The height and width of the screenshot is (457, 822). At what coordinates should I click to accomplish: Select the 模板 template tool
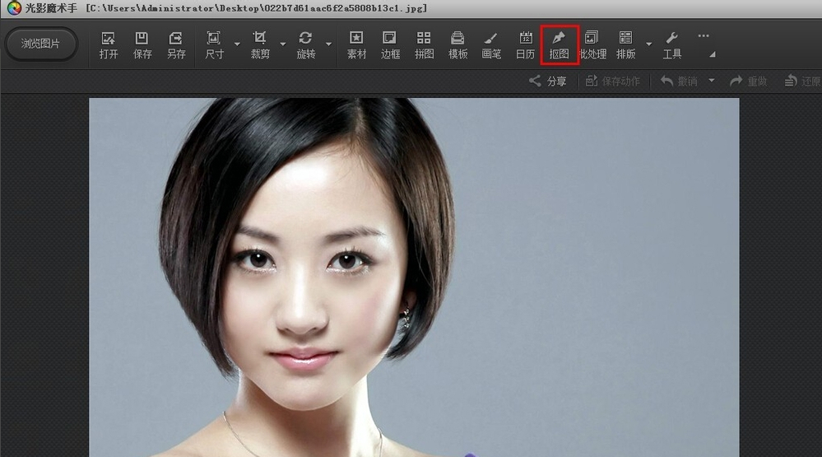tap(457, 45)
